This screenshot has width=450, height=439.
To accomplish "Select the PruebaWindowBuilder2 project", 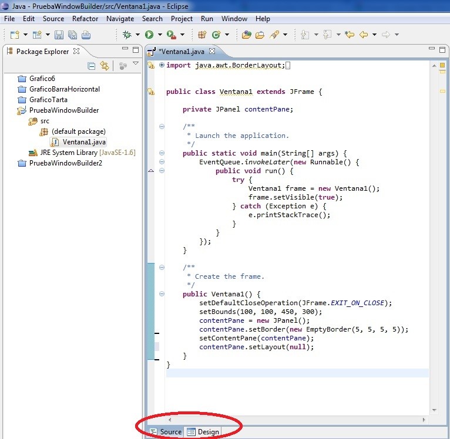I will pos(65,163).
